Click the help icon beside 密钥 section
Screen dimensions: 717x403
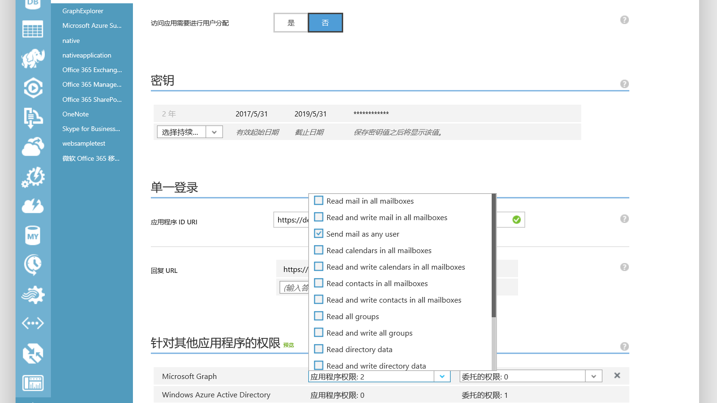(624, 84)
